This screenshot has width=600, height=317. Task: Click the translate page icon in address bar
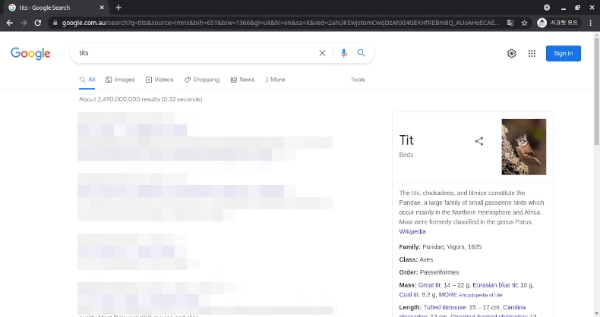pos(510,23)
